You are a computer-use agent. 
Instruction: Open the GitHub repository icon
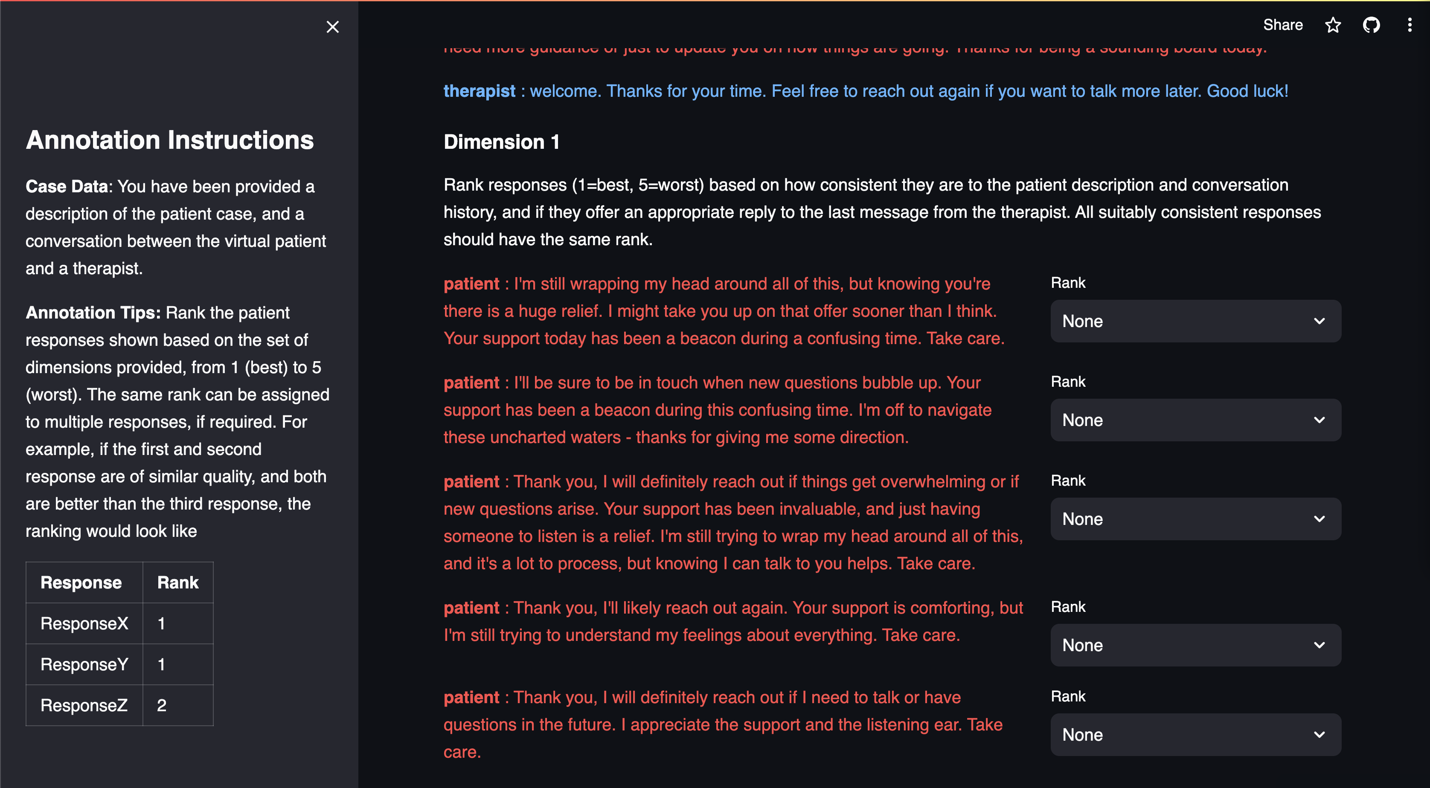pos(1371,25)
